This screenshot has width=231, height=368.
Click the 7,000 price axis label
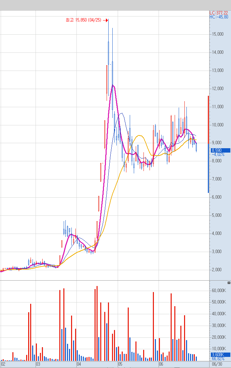[x=217, y=179]
